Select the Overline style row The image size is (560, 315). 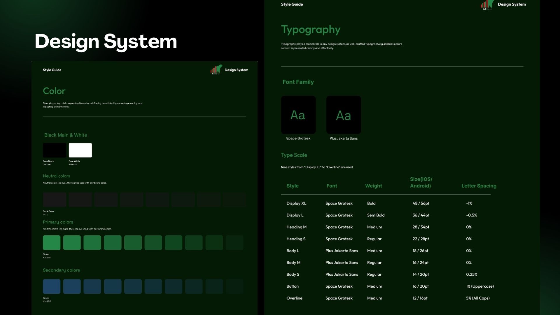[x=294, y=298]
